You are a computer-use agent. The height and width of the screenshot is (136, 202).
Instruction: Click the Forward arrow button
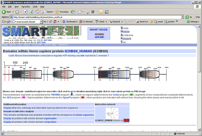[17, 12]
